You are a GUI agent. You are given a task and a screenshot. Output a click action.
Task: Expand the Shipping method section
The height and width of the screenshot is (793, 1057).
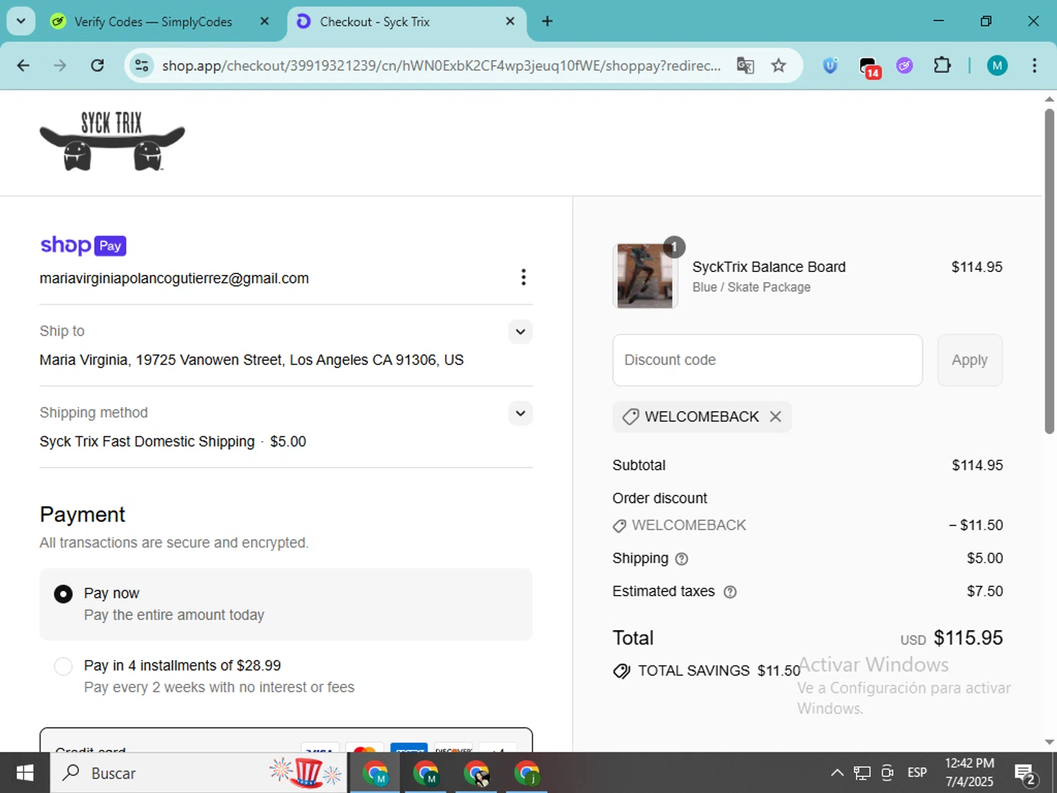520,413
